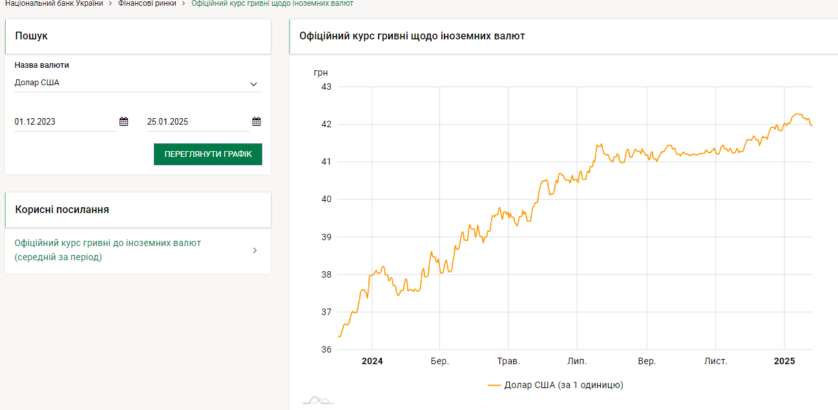Click the Лип. month label on chart axis
This screenshot has height=410, width=838.
[577, 362]
